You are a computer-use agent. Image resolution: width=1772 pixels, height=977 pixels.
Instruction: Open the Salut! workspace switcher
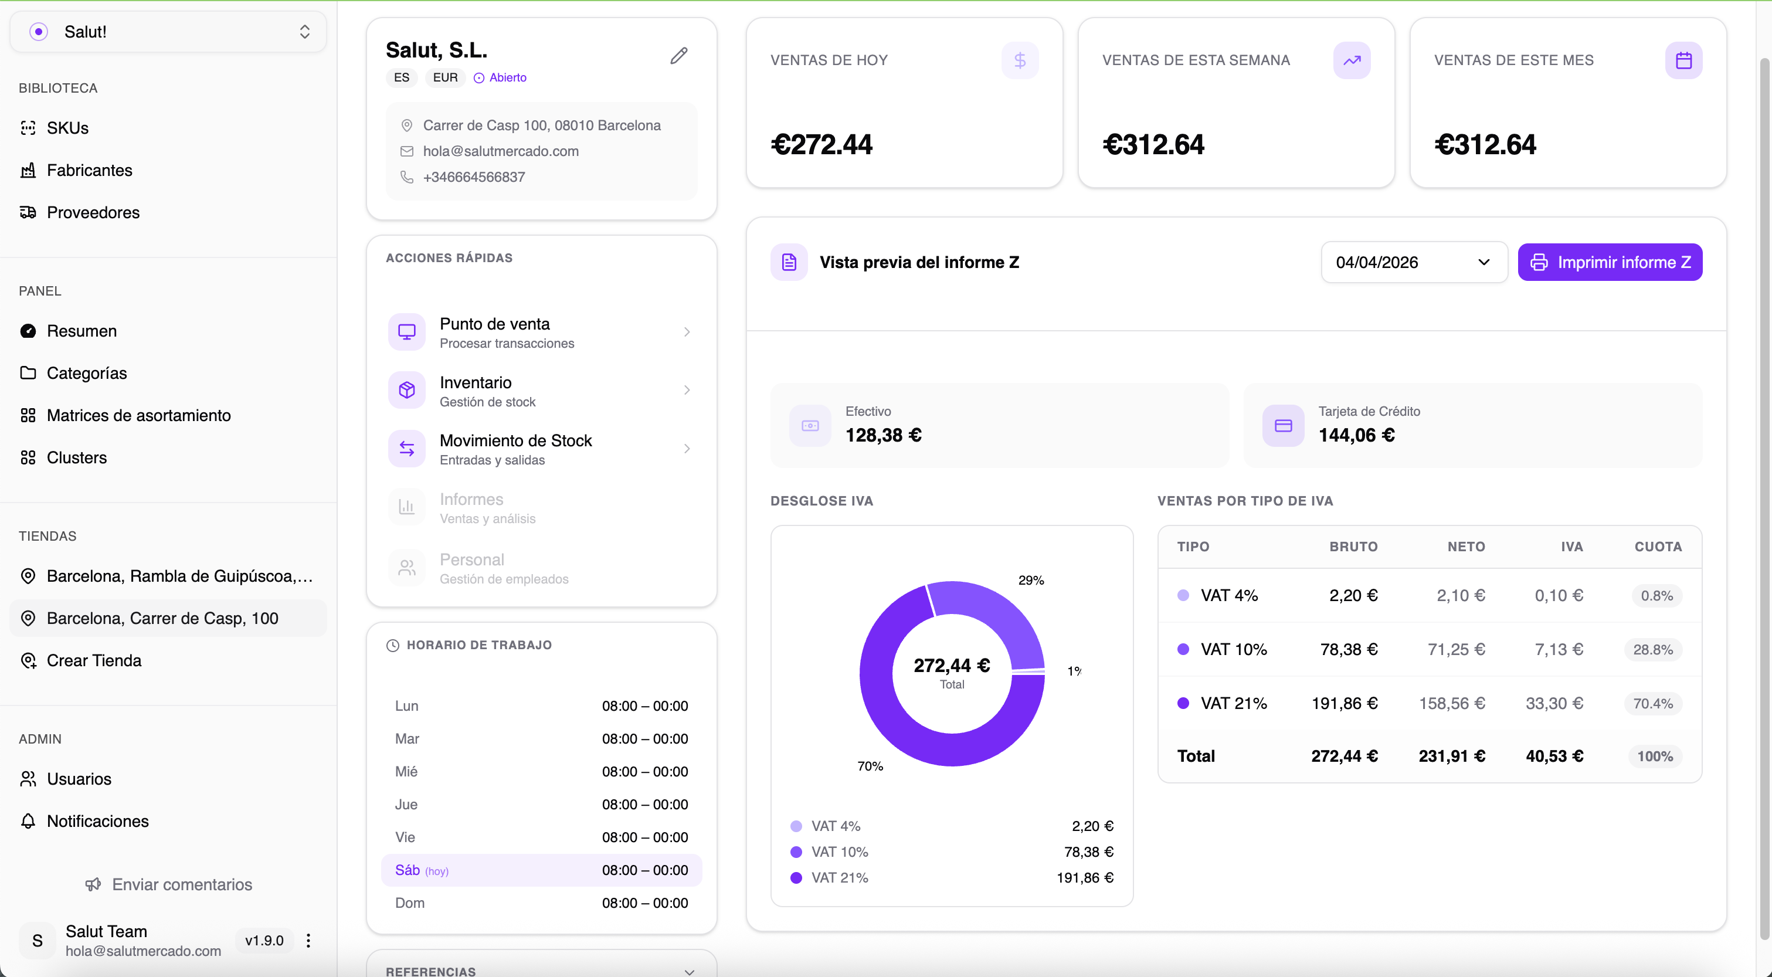pos(167,32)
